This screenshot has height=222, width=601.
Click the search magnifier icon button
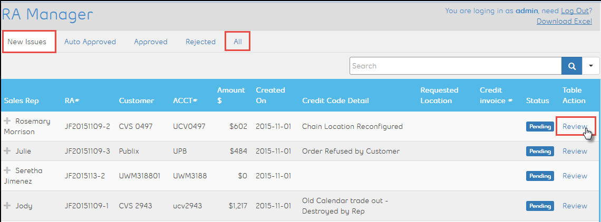(571, 66)
